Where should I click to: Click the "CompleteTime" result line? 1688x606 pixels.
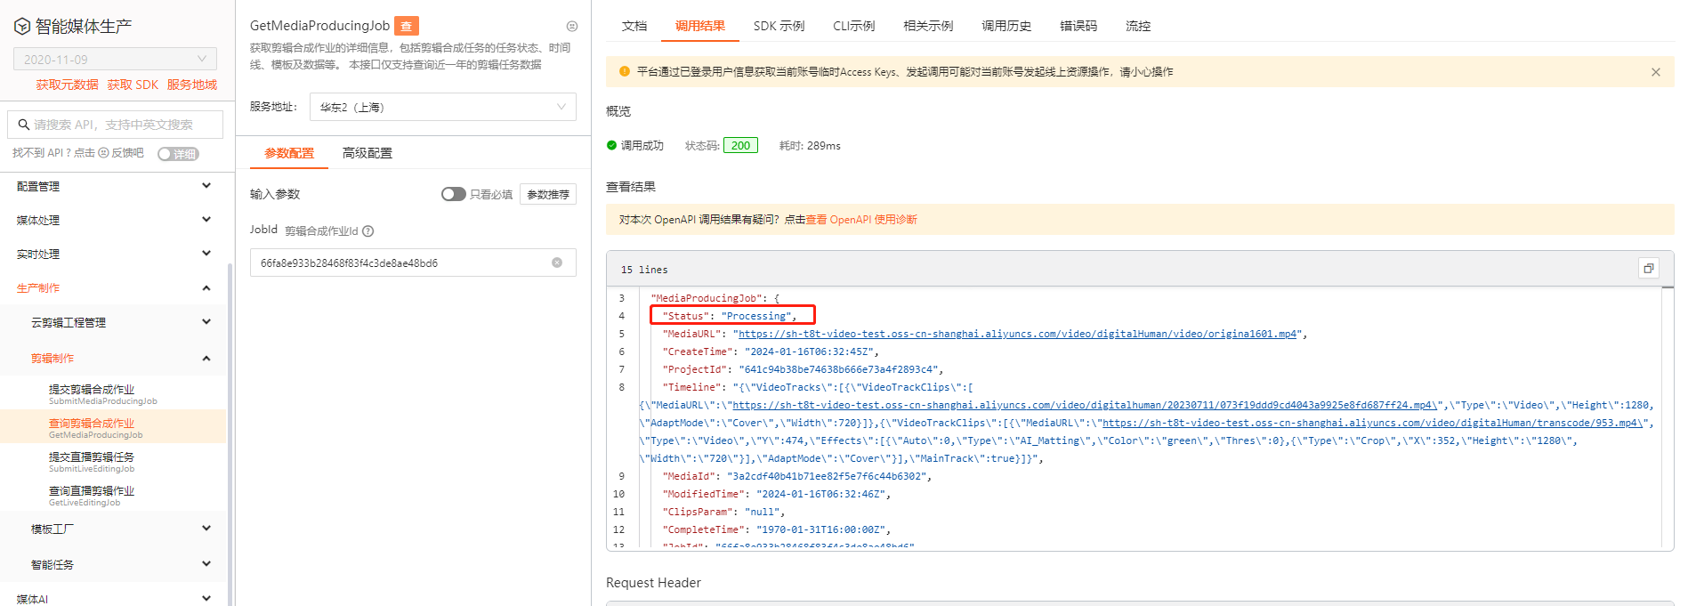tap(777, 529)
